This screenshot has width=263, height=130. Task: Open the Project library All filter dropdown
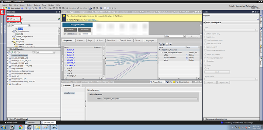point(29,26)
